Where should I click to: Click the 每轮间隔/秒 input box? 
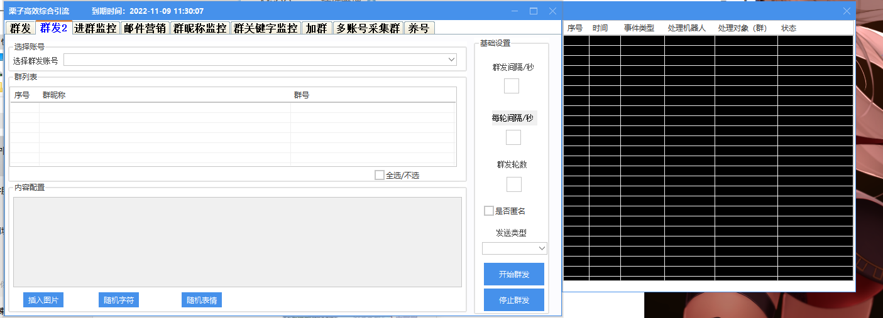coord(513,137)
